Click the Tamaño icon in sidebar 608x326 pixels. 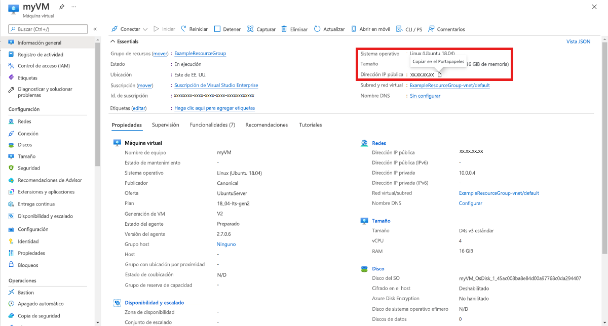tap(11, 156)
